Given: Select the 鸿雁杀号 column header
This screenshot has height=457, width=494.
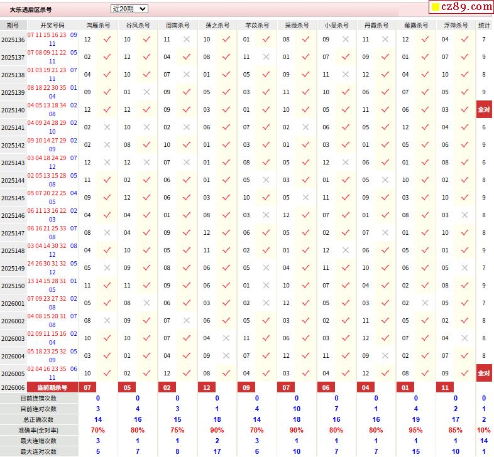Looking at the screenshot, I should (97, 25).
